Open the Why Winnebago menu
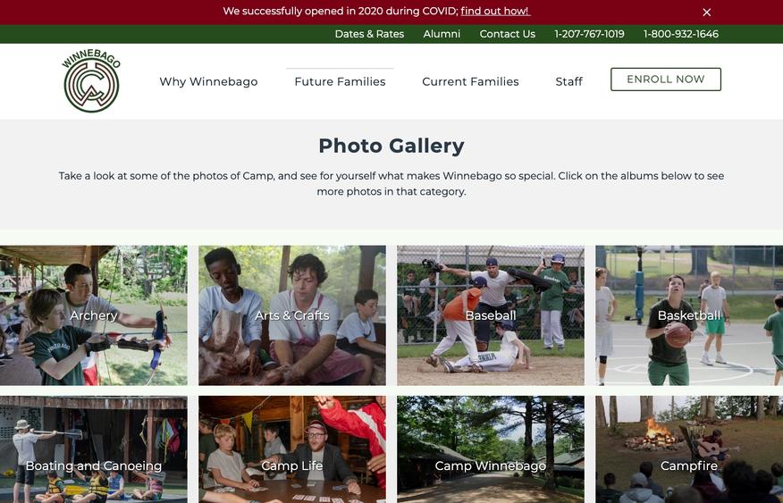 [208, 81]
